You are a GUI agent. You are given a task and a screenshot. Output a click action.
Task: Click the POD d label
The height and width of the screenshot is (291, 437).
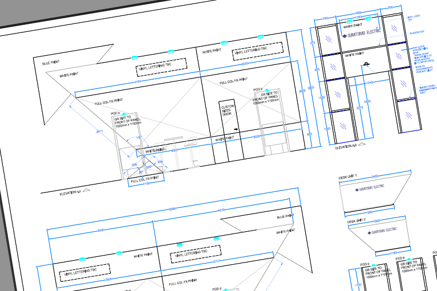[217, 289]
